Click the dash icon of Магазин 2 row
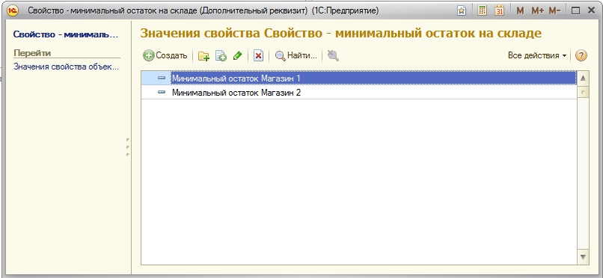Image resolution: width=603 pixels, height=278 pixels. click(162, 92)
